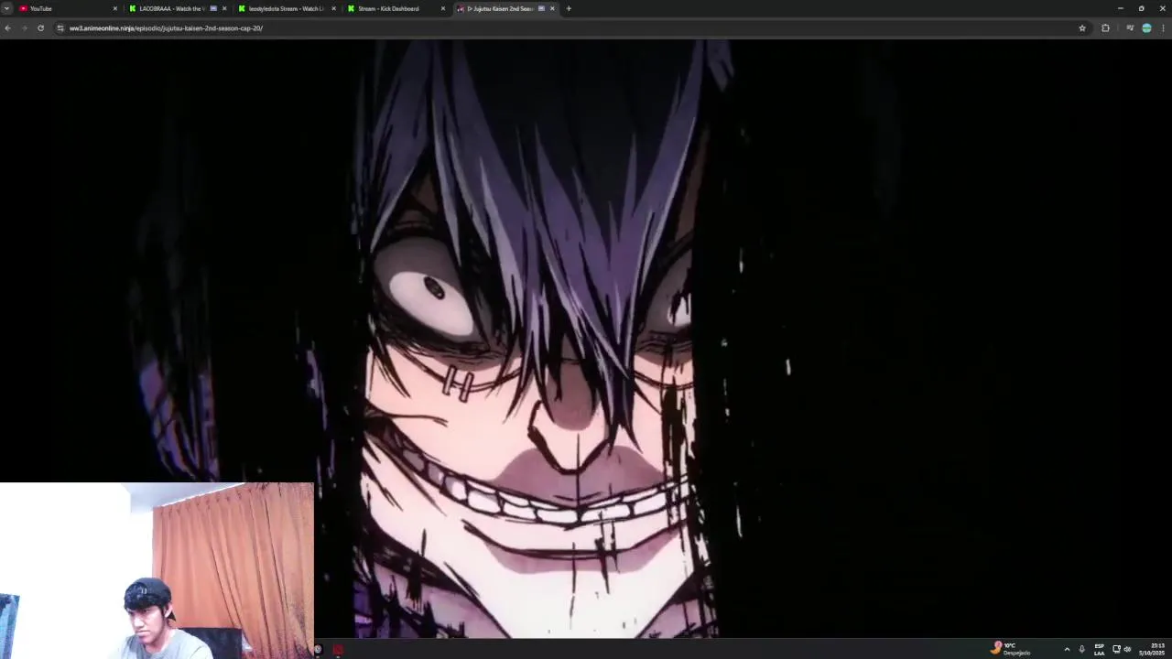This screenshot has height=659, width=1172.
Task: Reload the current page
Action: pos(40,28)
